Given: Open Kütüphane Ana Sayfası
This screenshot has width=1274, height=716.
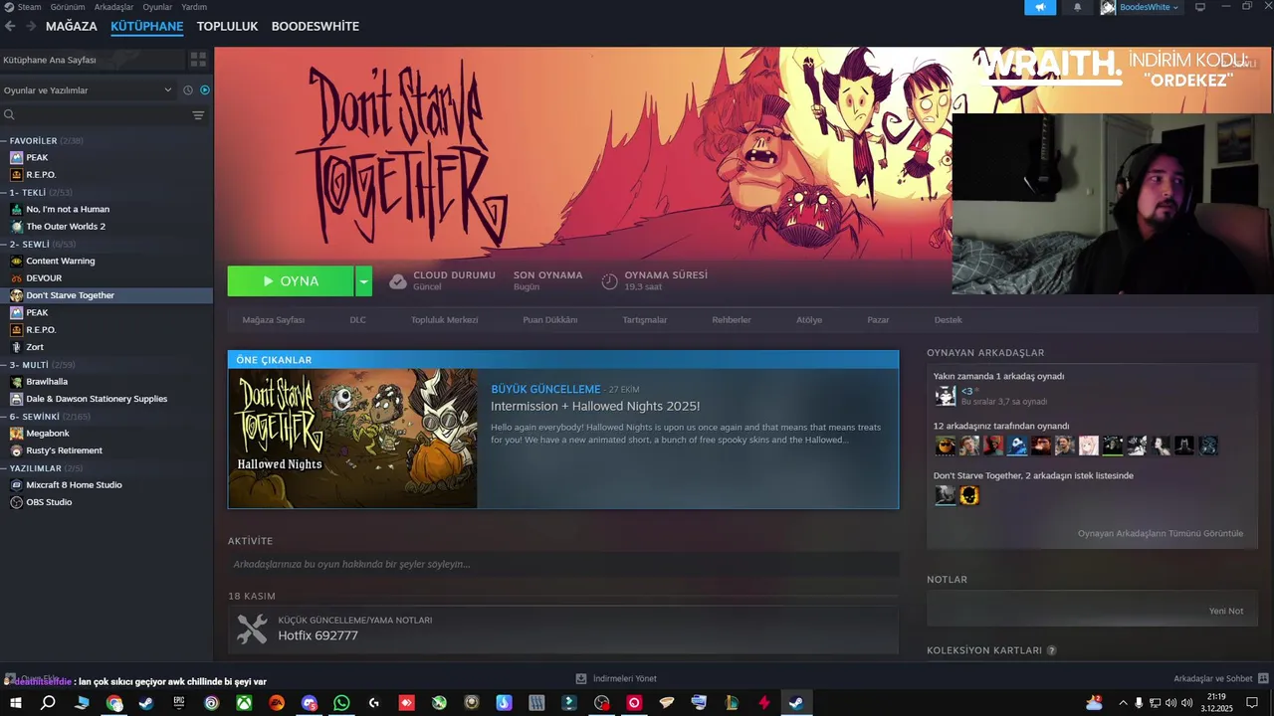Looking at the screenshot, I should pos(94,60).
